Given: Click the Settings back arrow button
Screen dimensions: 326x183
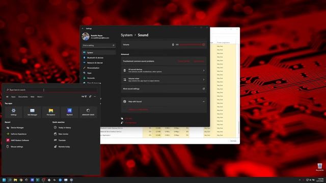Looking at the screenshot, I should point(83,28).
